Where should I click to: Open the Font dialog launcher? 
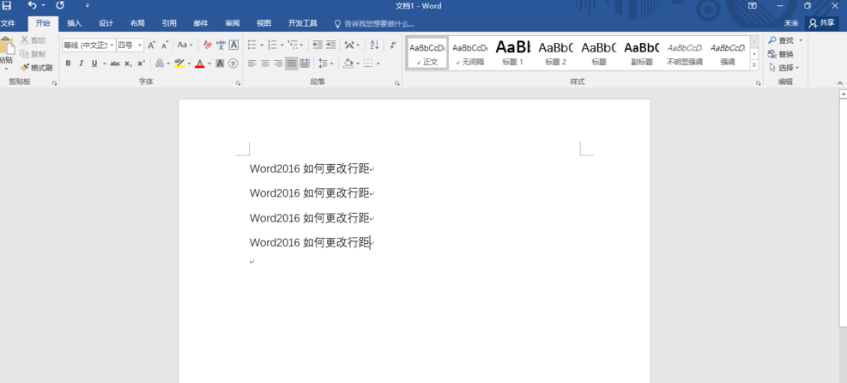tap(239, 83)
